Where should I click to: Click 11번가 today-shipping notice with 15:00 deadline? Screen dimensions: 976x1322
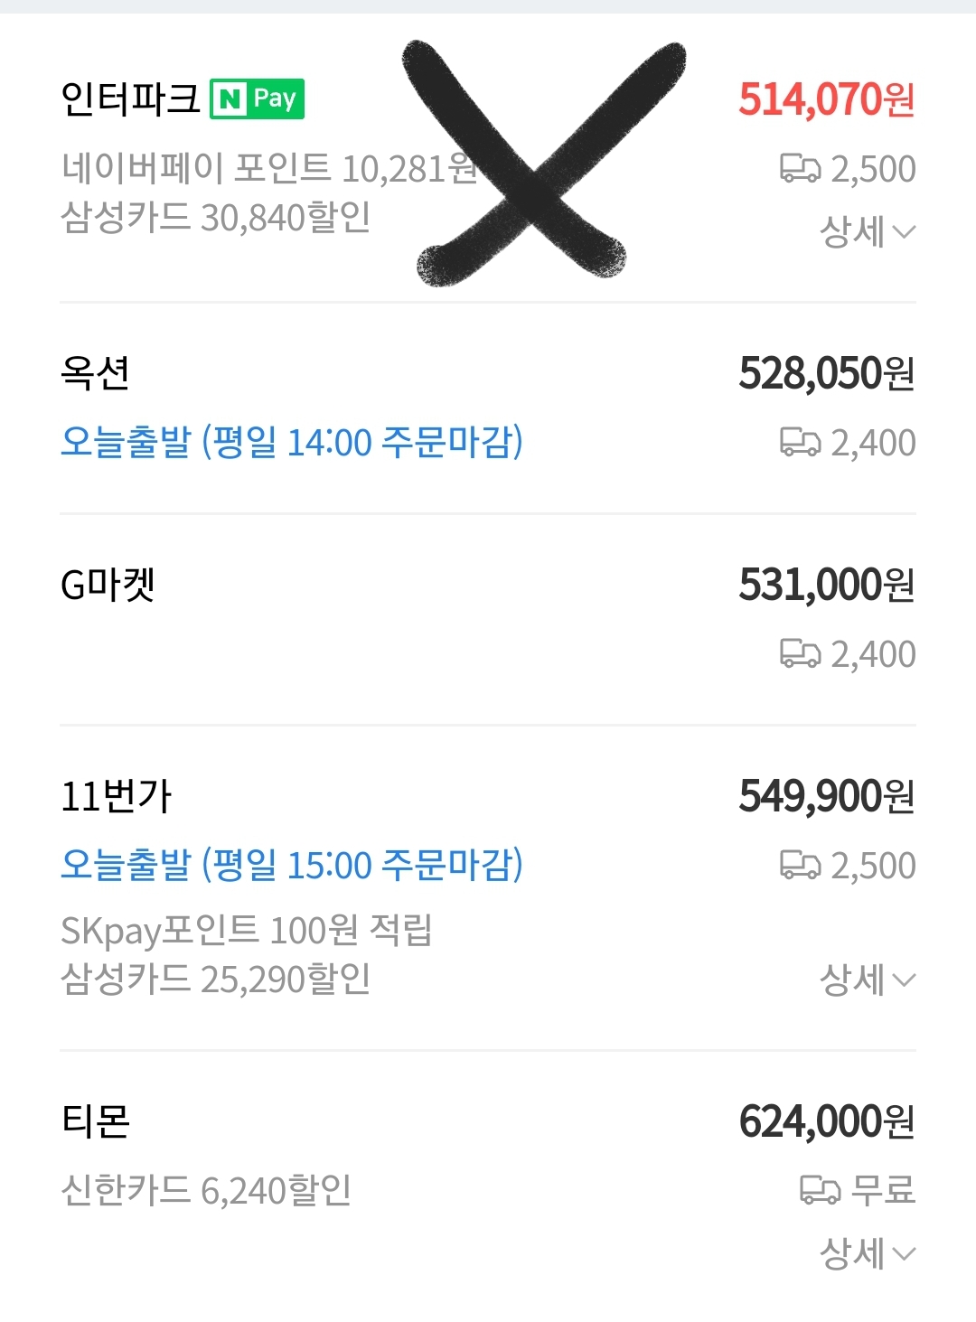(x=291, y=865)
